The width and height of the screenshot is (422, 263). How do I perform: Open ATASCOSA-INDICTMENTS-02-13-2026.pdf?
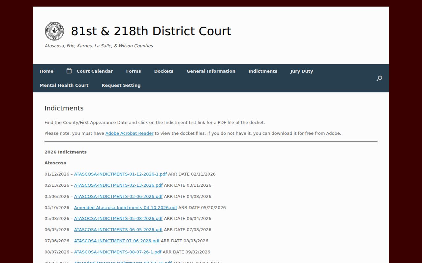pyautogui.click(x=118, y=185)
